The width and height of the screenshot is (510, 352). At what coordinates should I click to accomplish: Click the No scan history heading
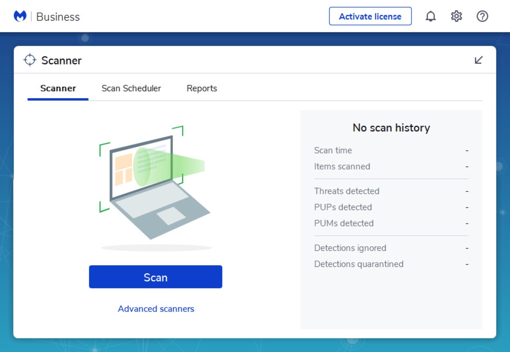[391, 128]
